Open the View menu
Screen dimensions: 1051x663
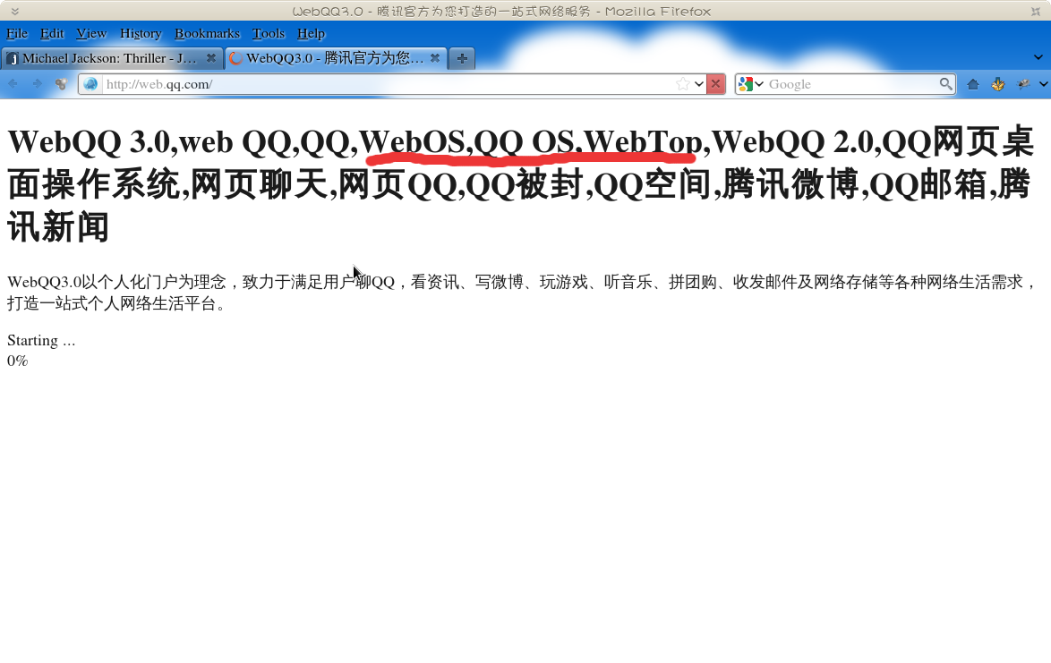coord(91,33)
